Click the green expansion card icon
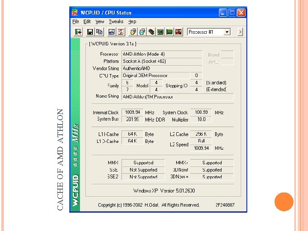308x231 pixels. point(169,32)
